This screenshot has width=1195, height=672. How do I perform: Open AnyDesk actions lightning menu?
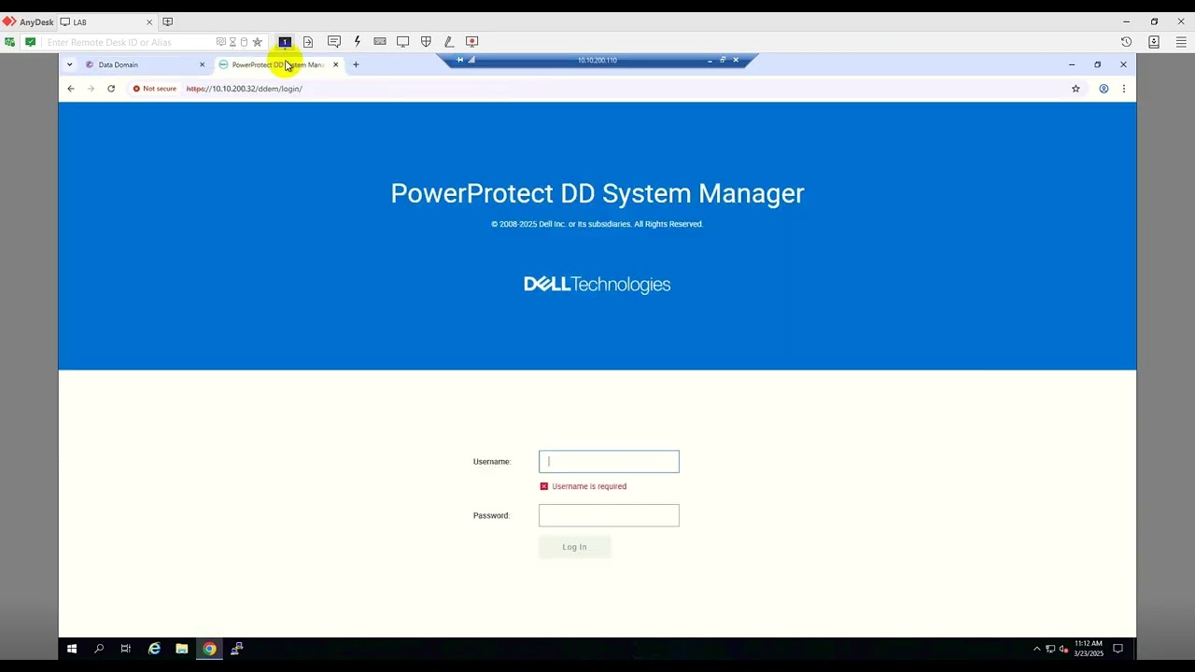point(357,42)
